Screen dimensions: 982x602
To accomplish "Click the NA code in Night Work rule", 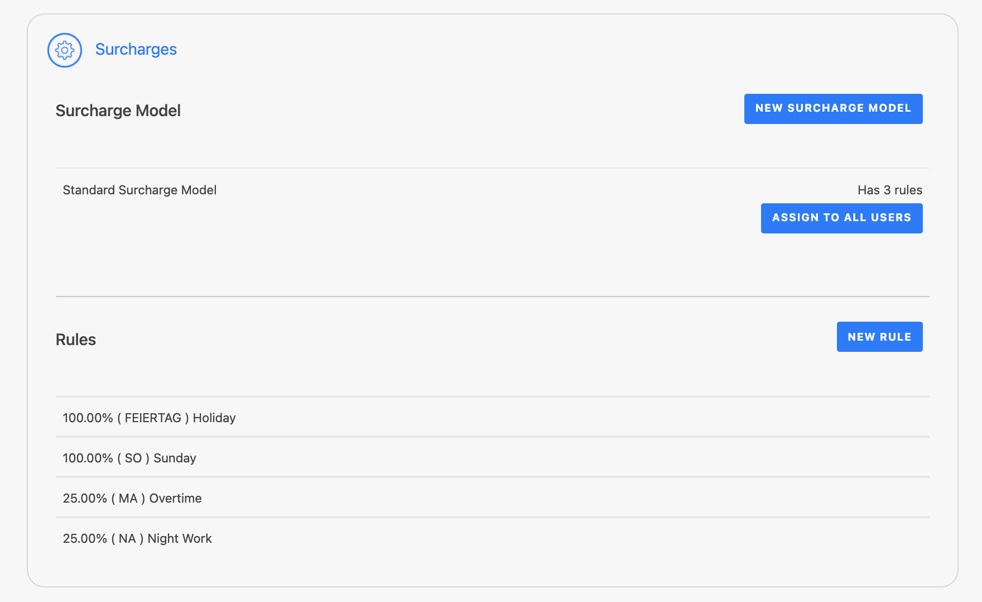I will tap(127, 539).
